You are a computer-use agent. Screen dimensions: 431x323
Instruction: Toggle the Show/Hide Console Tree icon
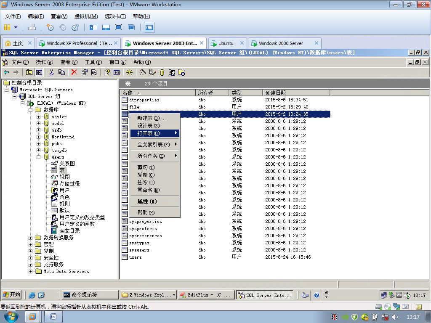click(x=39, y=72)
